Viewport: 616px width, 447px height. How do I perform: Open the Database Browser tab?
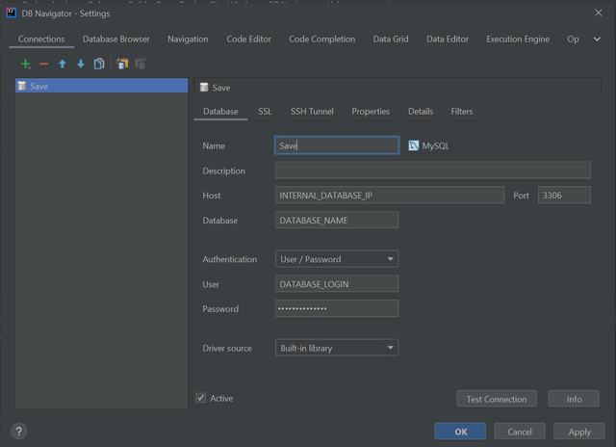[x=115, y=39]
